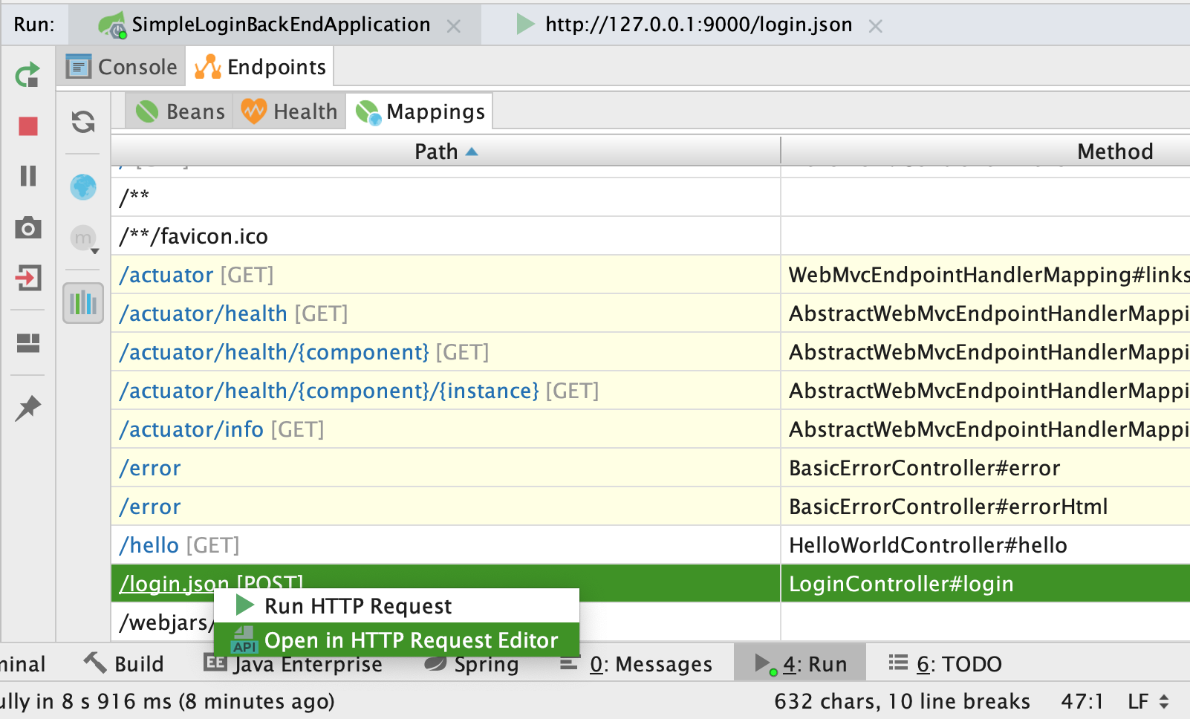This screenshot has width=1190, height=719.
Task: Open the Health tab
Action: click(x=290, y=111)
